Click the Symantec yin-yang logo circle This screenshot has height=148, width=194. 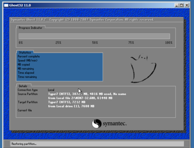(x=97, y=124)
